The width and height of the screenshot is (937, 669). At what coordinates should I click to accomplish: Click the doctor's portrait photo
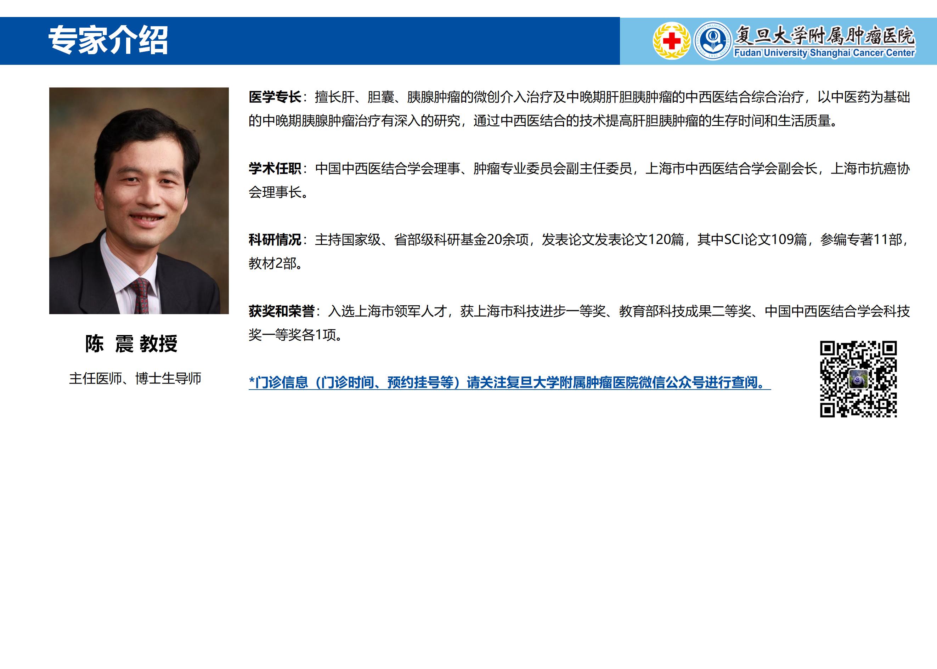pyautogui.click(x=139, y=200)
